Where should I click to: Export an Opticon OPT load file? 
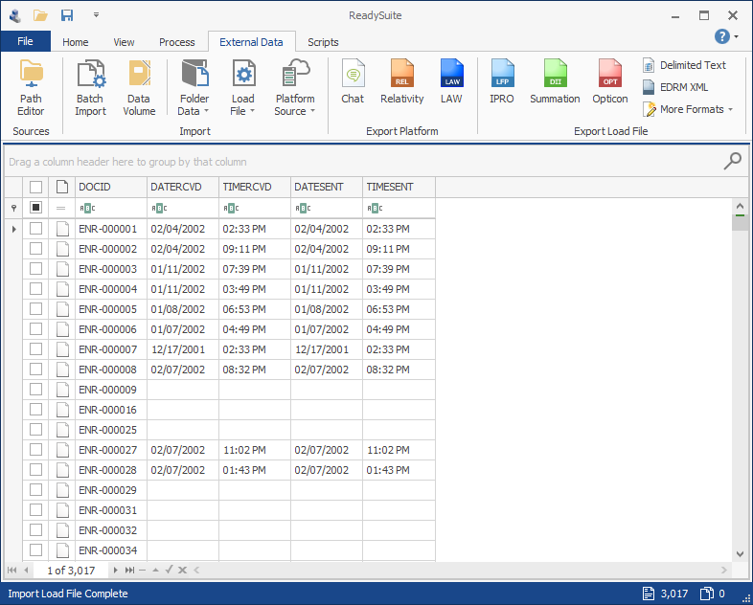point(610,82)
